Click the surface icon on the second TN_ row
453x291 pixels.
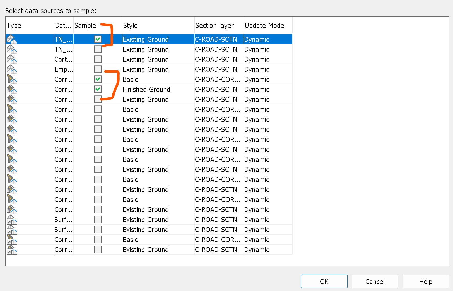click(11, 49)
